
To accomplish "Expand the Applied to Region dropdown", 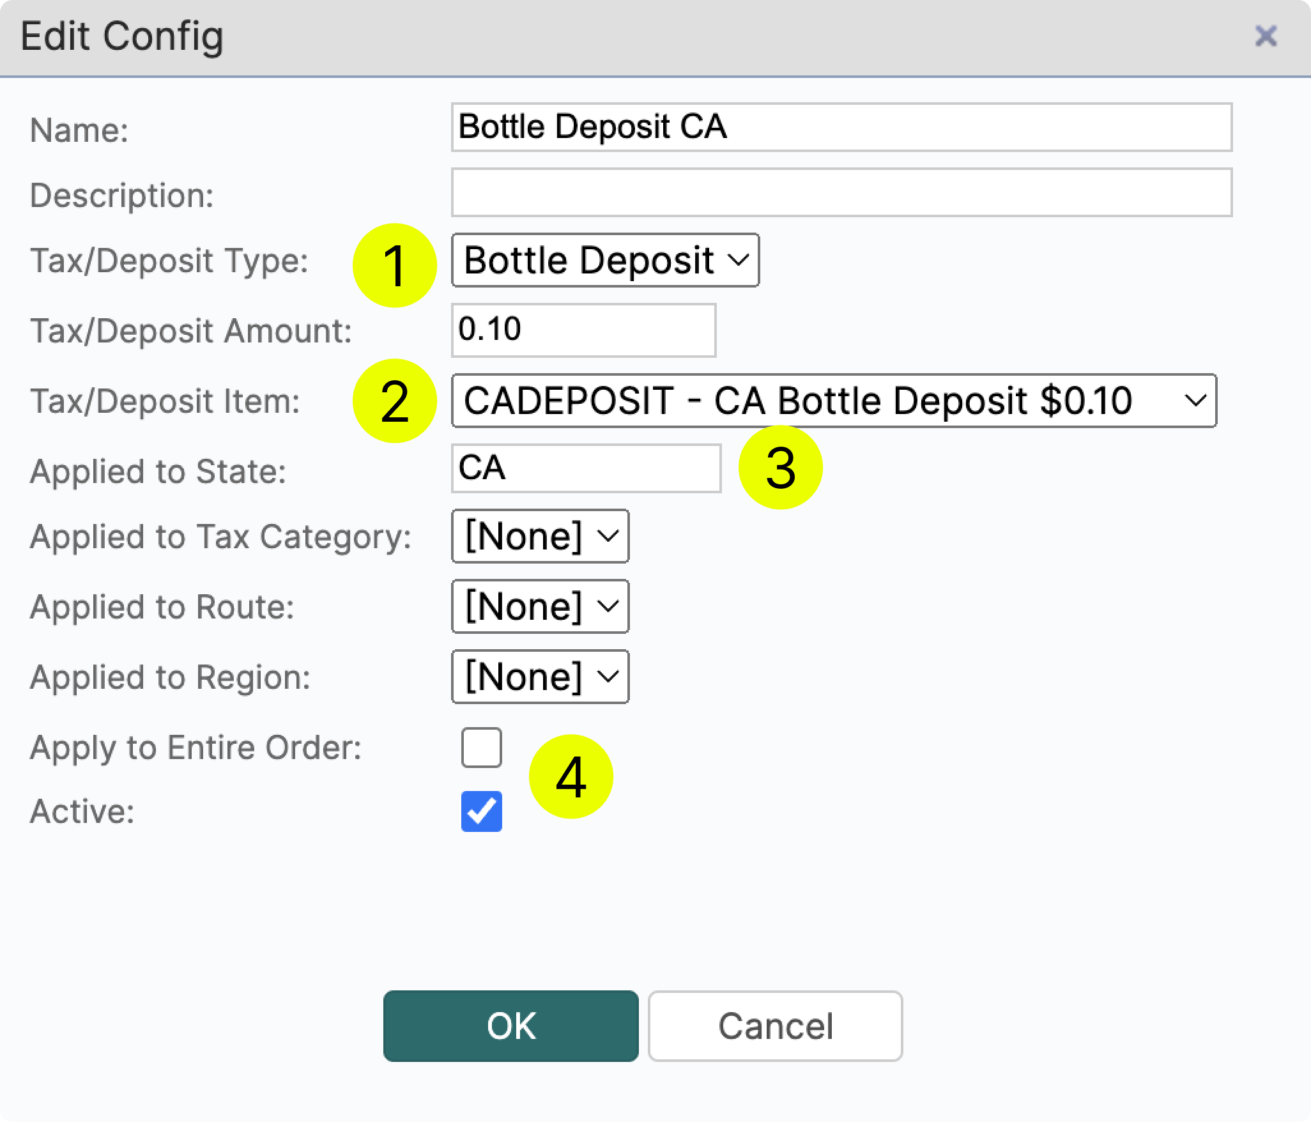I will [540, 677].
